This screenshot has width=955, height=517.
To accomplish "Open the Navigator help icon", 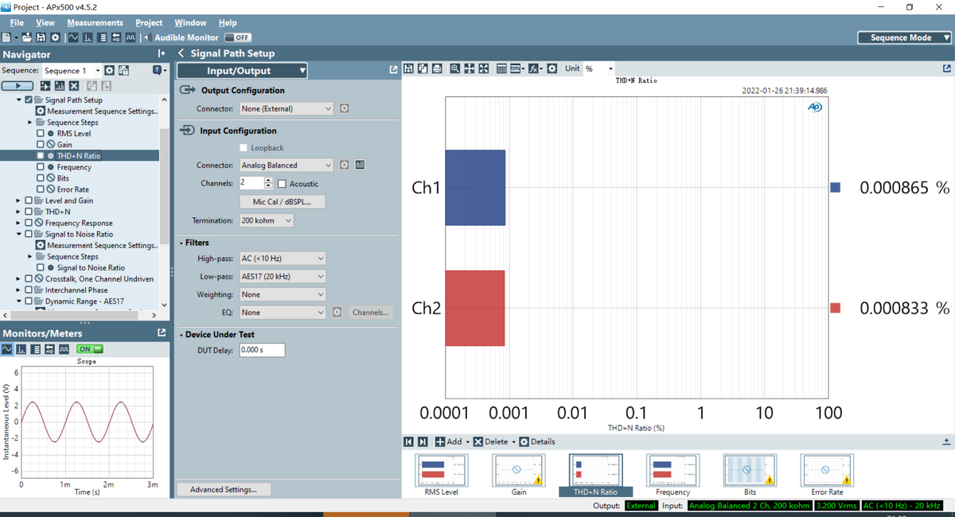I will click(x=157, y=70).
